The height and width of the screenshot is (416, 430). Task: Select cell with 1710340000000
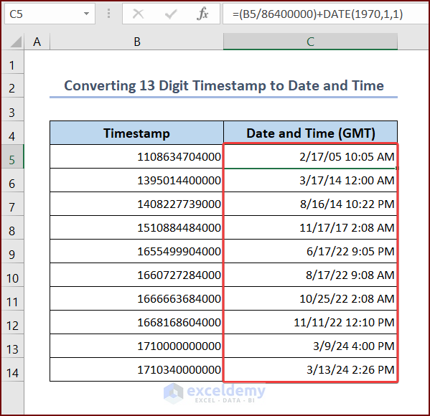[136, 369]
